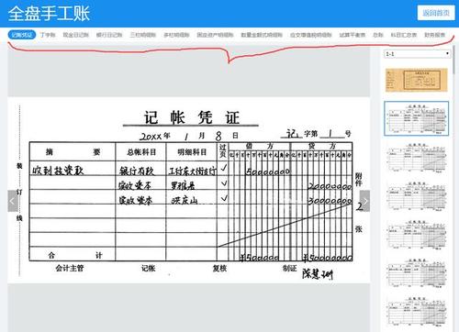459x332 pixels.
Task: Open the 数量金额式明细账 tab
Action: pos(262,35)
